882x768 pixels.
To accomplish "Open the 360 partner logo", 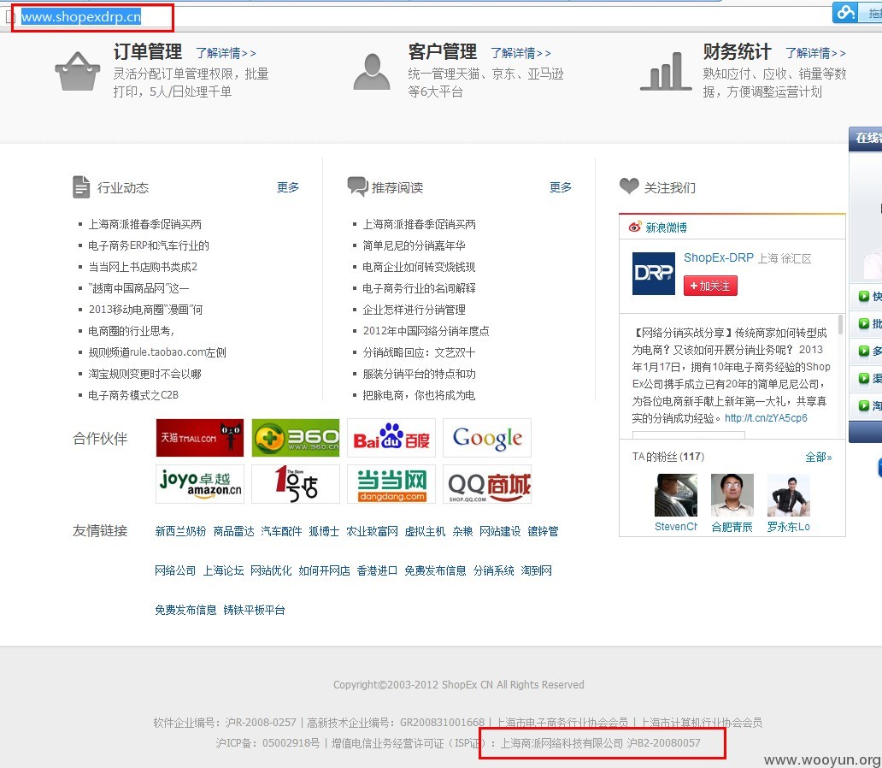I will pyautogui.click(x=296, y=438).
